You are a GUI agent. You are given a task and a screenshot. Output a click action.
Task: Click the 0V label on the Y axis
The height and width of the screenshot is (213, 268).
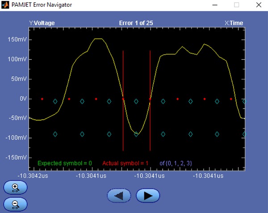[23, 99]
